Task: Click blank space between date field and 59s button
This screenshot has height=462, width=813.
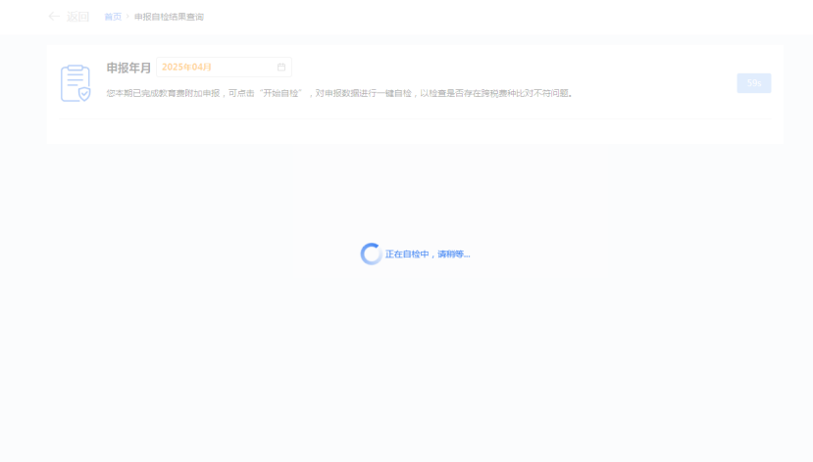Action: [510, 68]
